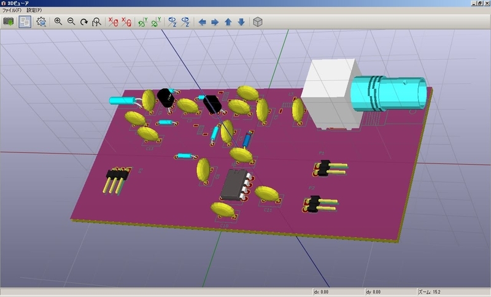The height and width of the screenshot is (297, 491).
Task: Zoom in on the 3D board
Action: [58, 22]
